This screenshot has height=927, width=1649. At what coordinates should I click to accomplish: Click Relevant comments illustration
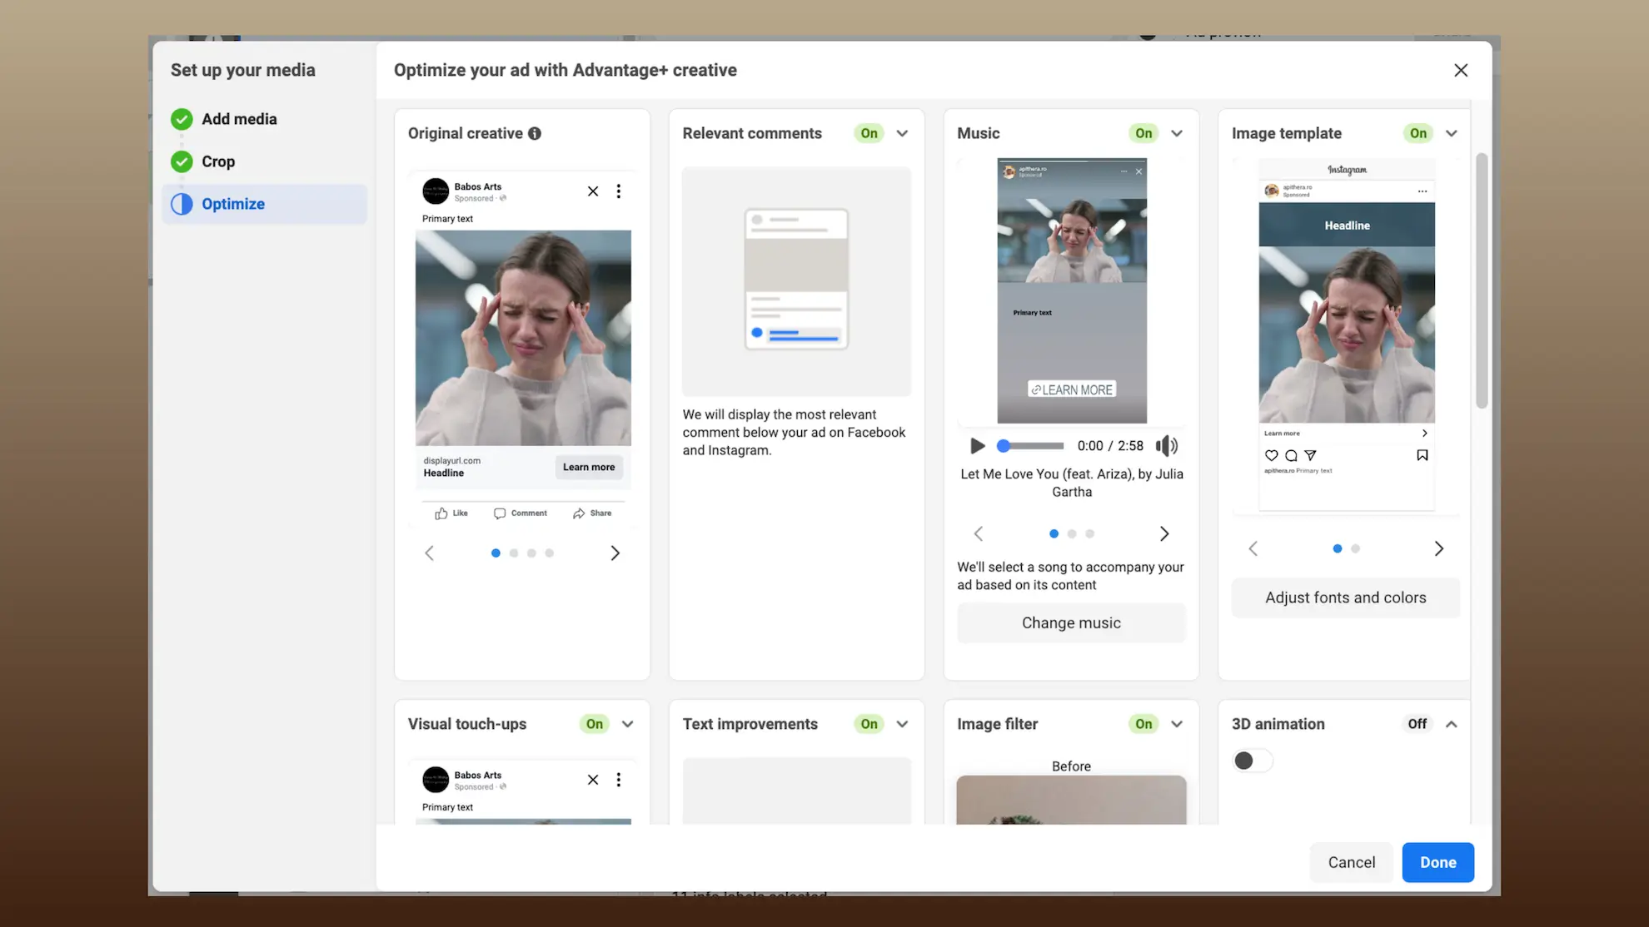click(x=796, y=281)
